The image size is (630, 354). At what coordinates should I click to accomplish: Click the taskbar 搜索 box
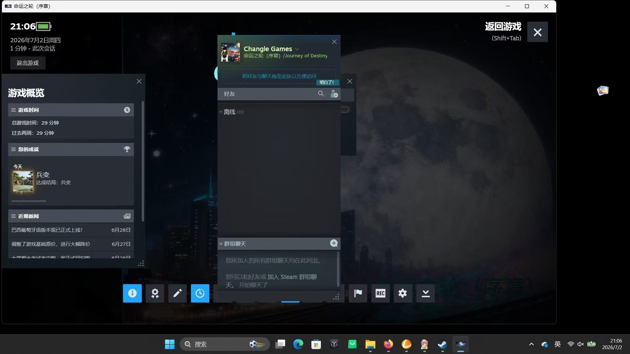(x=225, y=344)
